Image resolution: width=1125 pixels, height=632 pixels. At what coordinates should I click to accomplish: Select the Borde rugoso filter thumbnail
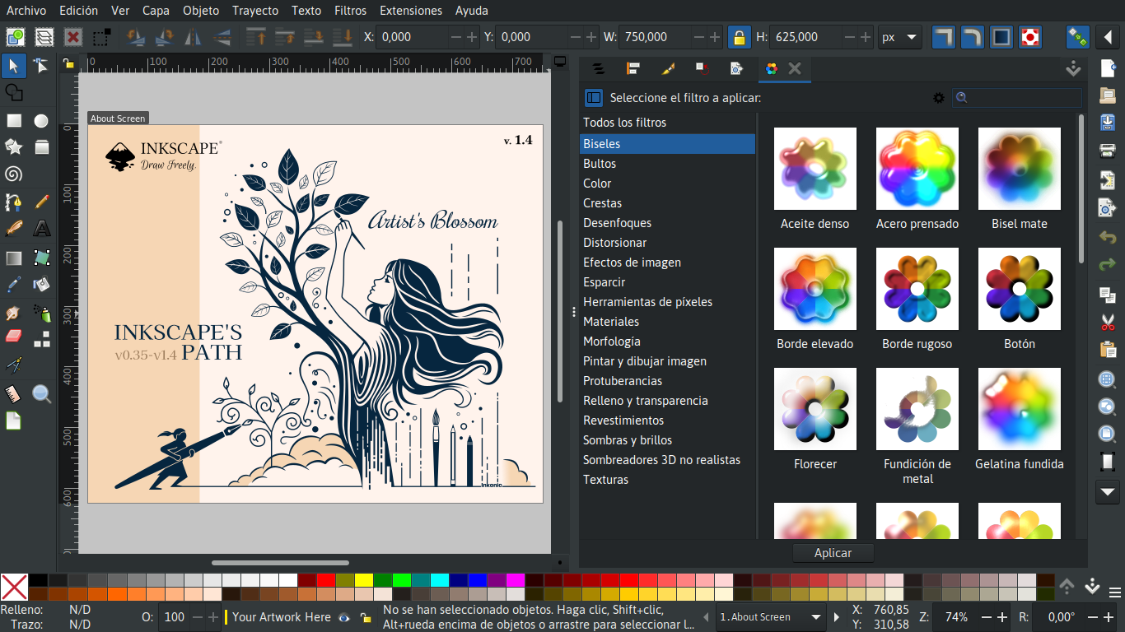(x=917, y=289)
